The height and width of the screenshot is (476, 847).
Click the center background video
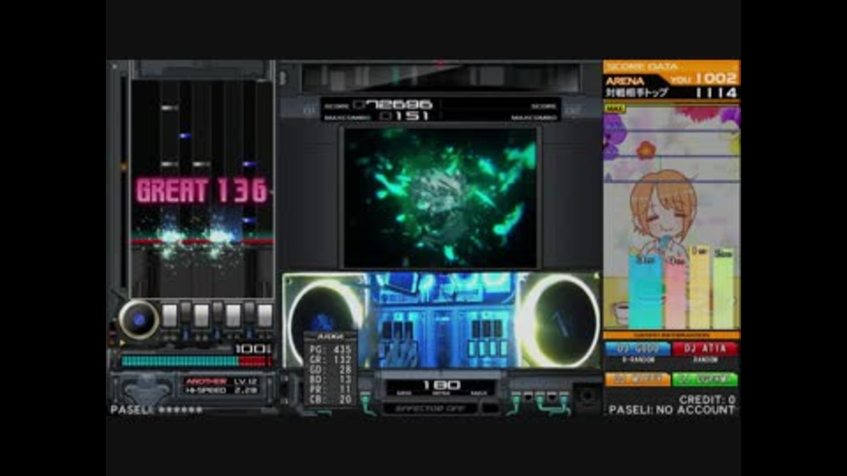tap(440, 197)
